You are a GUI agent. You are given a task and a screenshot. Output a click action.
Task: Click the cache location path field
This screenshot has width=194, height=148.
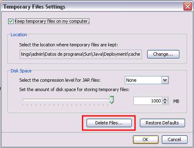[81, 54]
